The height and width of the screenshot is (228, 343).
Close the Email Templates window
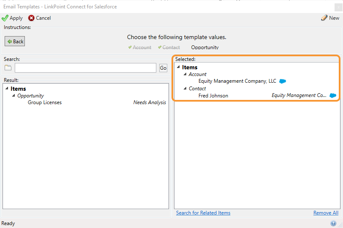pos(338,8)
